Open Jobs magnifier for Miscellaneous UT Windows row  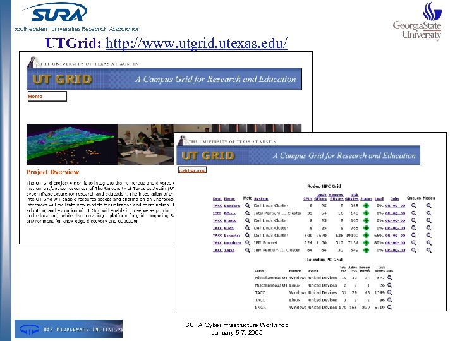(389, 277)
